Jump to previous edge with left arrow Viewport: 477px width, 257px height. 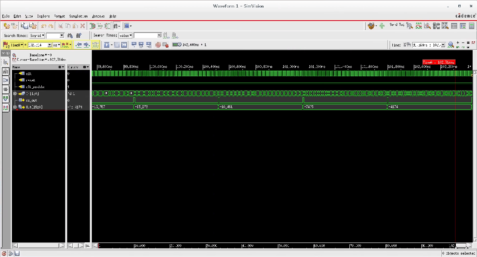pos(78,45)
